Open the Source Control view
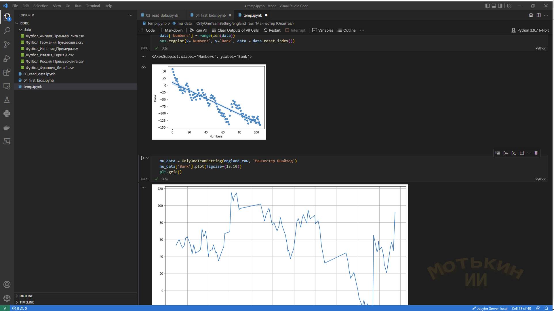554x311 pixels. [7, 45]
